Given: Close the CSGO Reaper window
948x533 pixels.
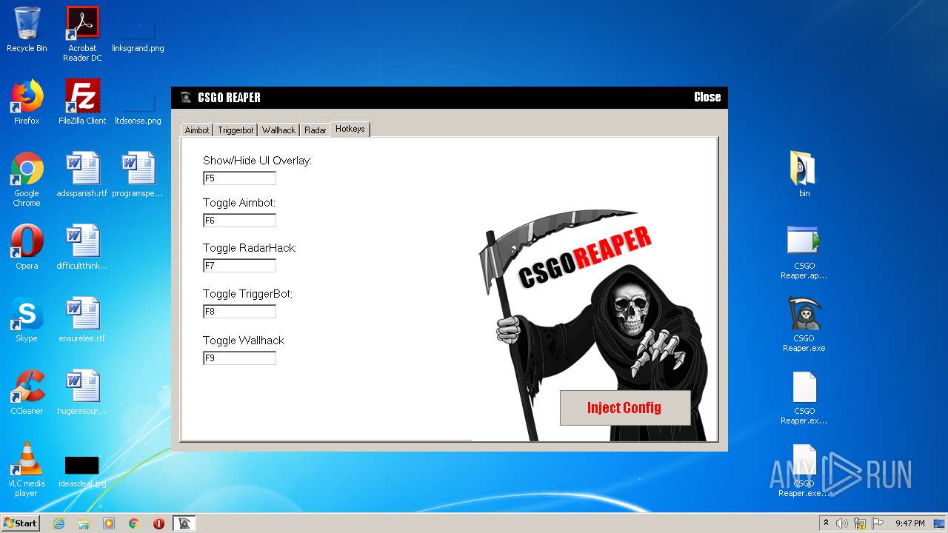Looking at the screenshot, I should 707,97.
